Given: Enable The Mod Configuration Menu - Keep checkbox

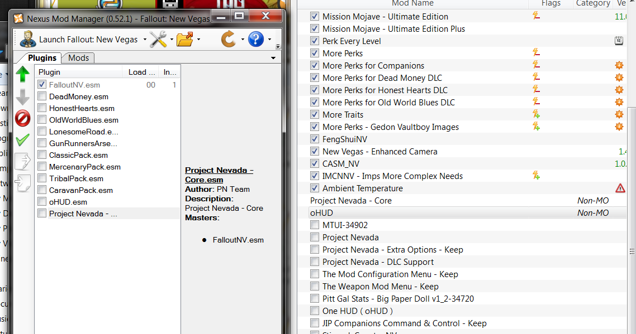Looking at the screenshot, I should click(314, 274).
